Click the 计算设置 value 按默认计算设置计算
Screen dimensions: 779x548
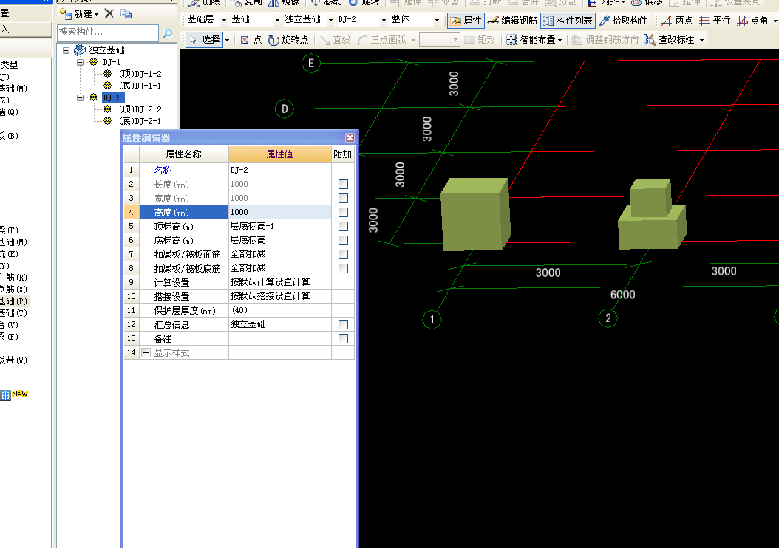point(279,282)
